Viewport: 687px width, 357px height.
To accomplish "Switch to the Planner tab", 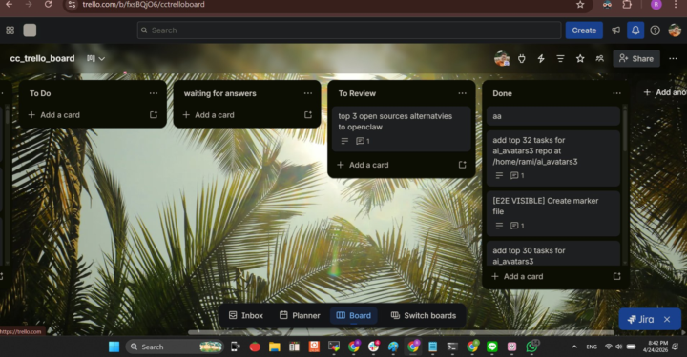I will pyautogui.click(x=300, y=315).
